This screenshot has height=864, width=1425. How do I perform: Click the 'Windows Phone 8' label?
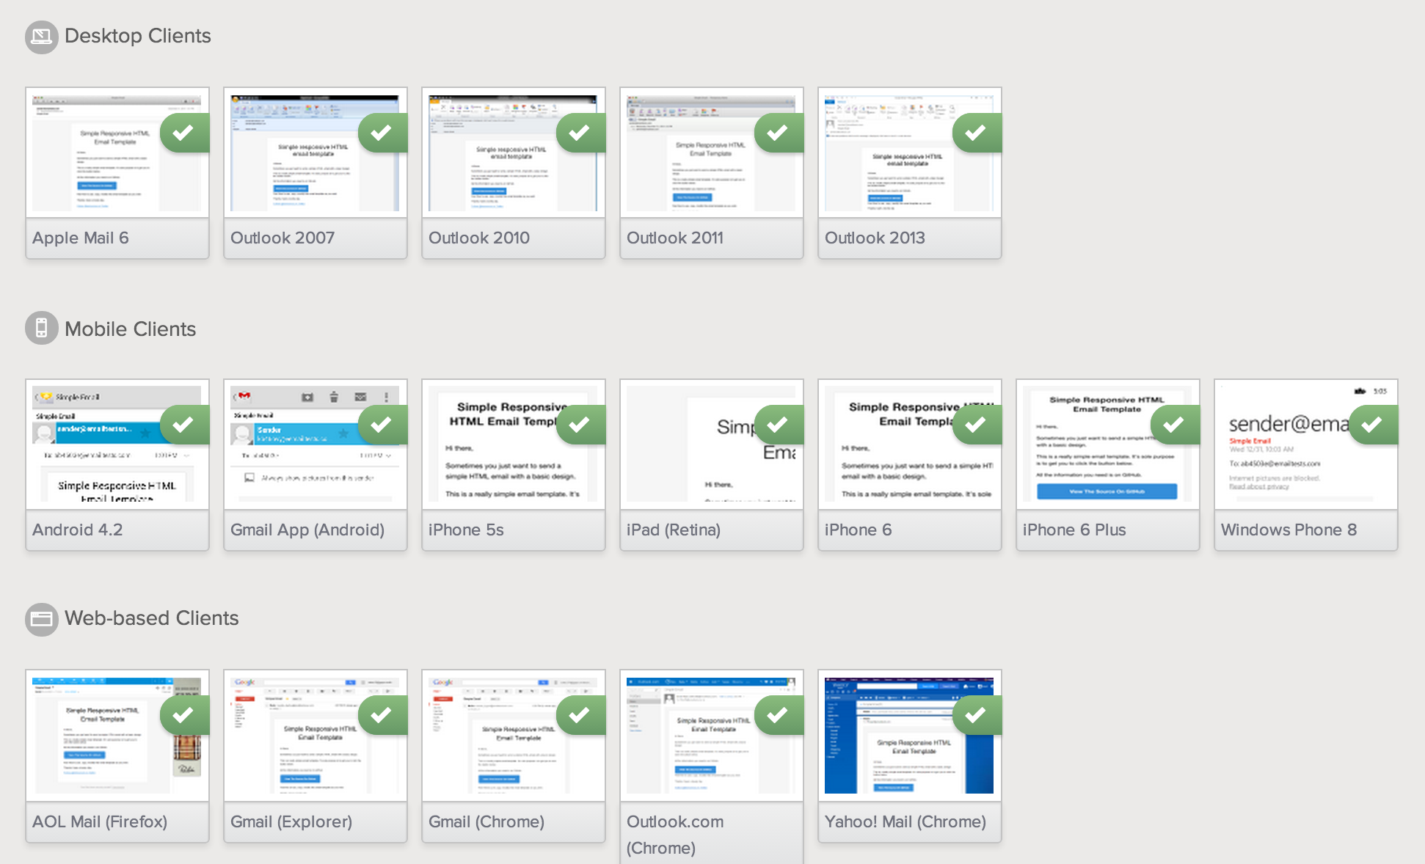click(x=1289, y=530)
